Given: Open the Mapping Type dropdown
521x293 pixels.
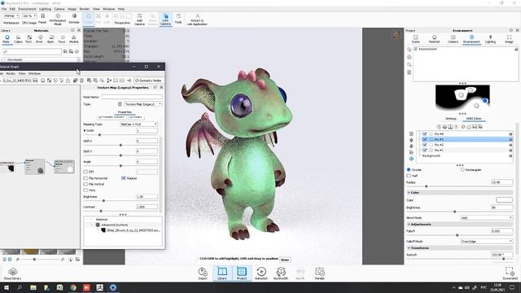Looking at the screenshot, I should tap(138, 124).
